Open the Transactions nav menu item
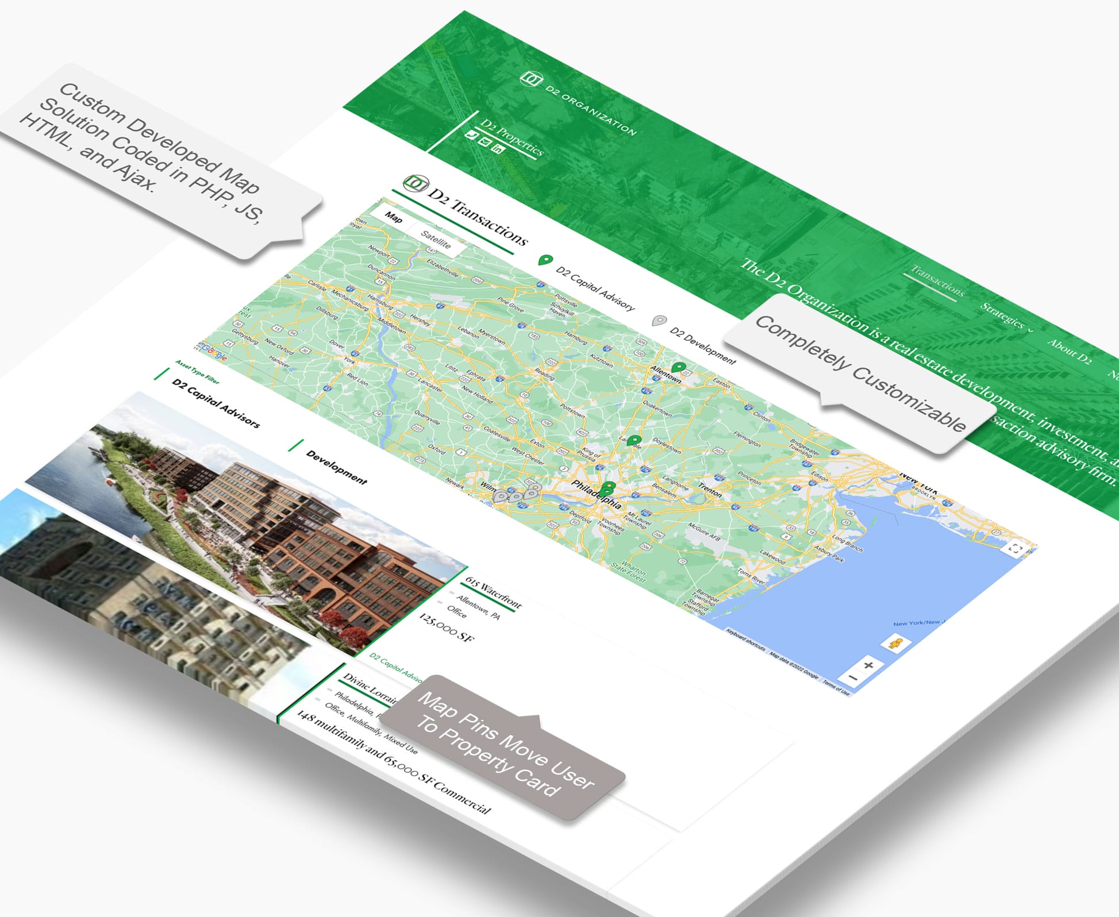The height and width of the screenshot is (917, 1119). pyautogui.click(x=937, y=281)
